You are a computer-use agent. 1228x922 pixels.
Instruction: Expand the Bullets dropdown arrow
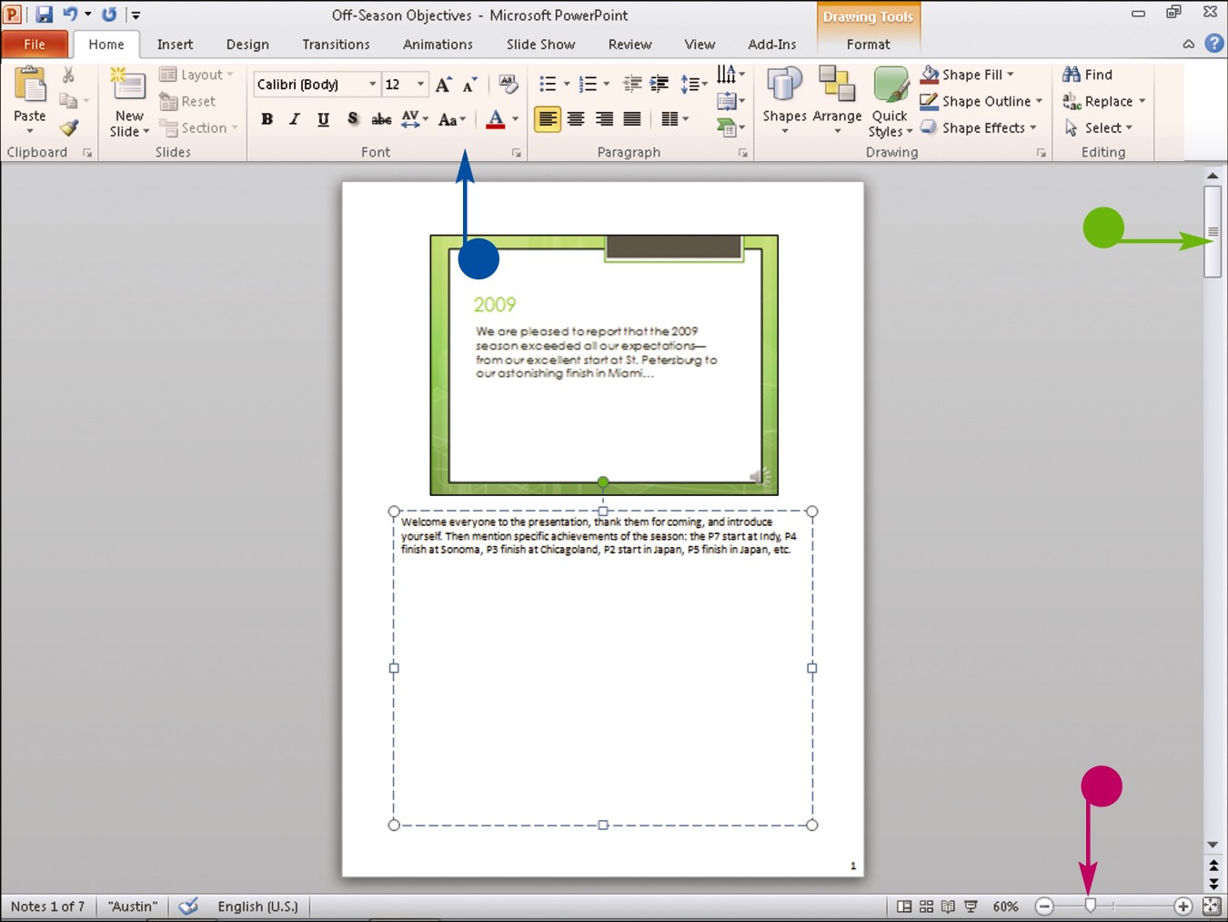567,85
